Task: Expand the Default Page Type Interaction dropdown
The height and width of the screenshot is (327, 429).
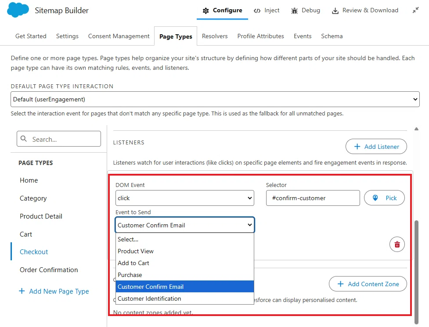Action: coord(215,99)
